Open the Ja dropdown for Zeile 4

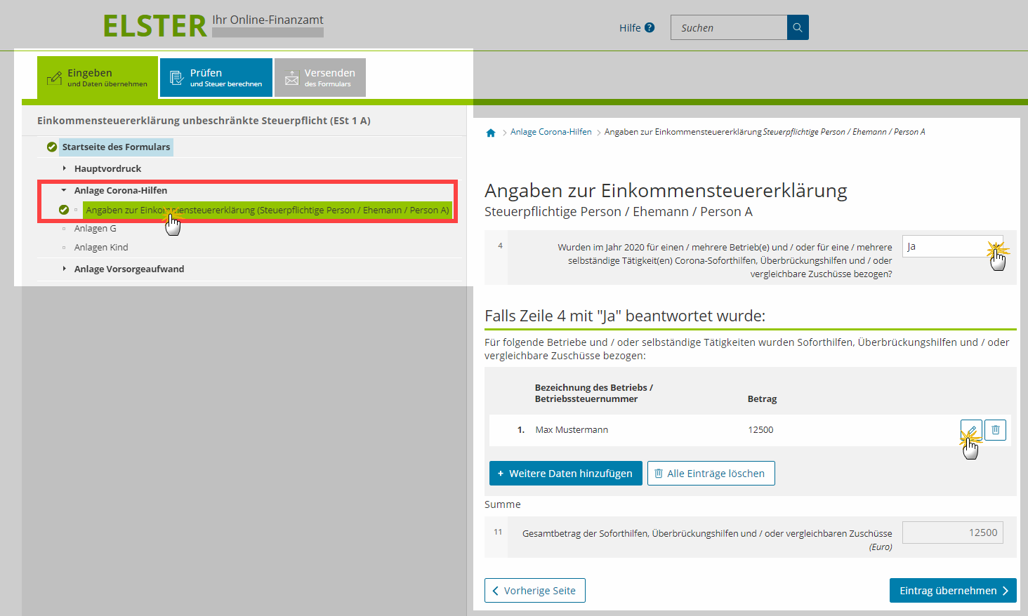[x=952, y=246]
